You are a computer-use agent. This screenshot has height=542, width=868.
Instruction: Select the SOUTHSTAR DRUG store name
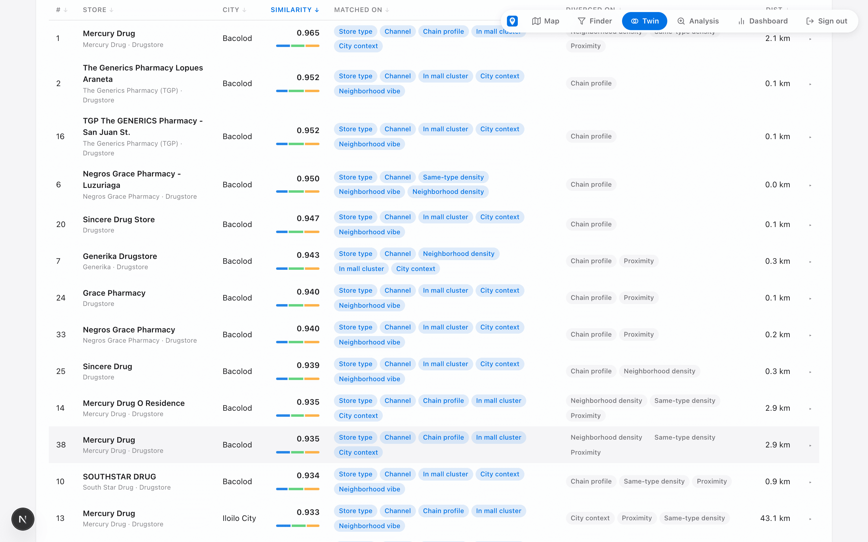coord(119,477)
